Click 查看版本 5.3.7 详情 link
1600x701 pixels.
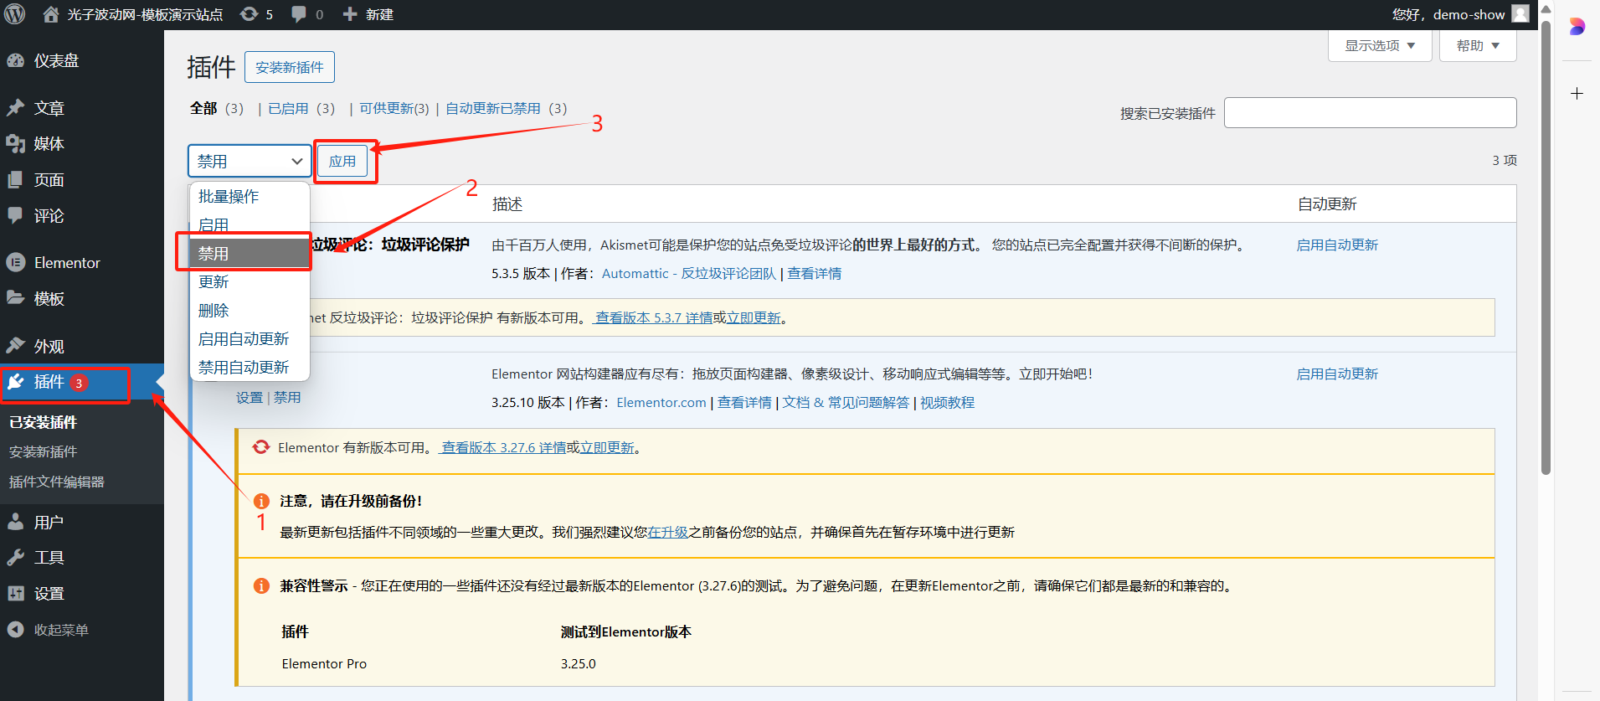click(x=653, y=317)
